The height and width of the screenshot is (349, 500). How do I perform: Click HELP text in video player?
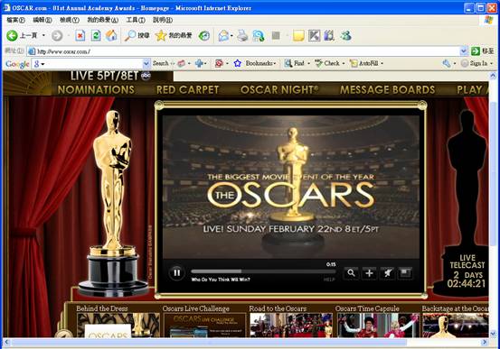click(x=329, y=280)
